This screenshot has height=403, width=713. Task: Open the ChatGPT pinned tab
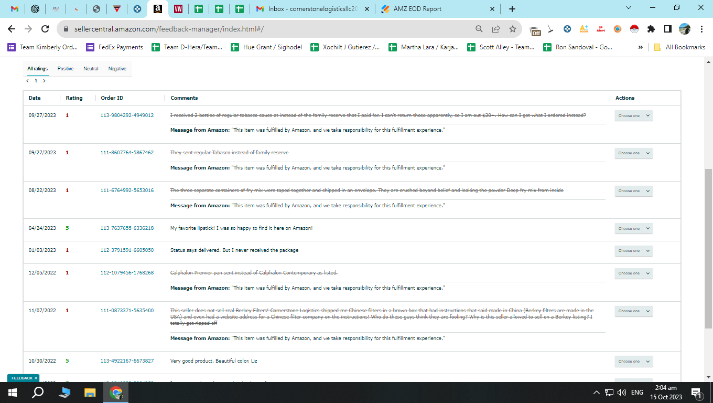click(x=35, y=9)
